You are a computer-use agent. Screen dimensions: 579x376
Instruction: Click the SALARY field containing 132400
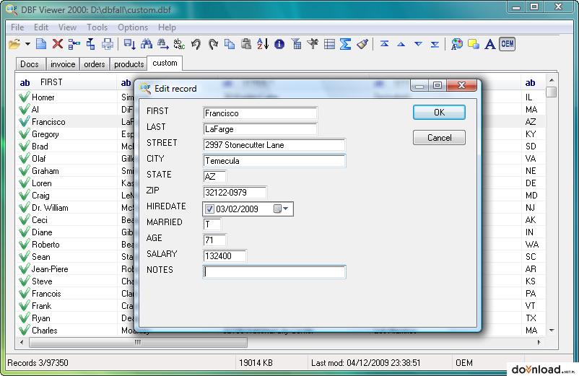tap(225, 256)
